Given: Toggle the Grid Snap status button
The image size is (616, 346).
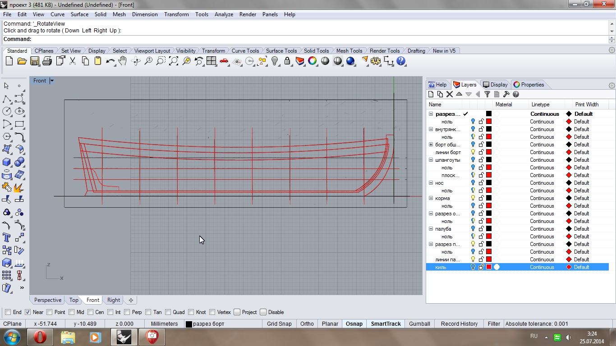Looking at the screenshot, I should pyautogui.click(x=279, y=324).
